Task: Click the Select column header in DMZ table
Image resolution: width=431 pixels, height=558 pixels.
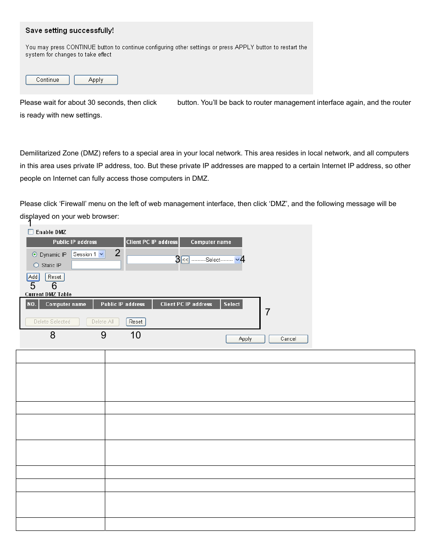Action: point(232,304)
